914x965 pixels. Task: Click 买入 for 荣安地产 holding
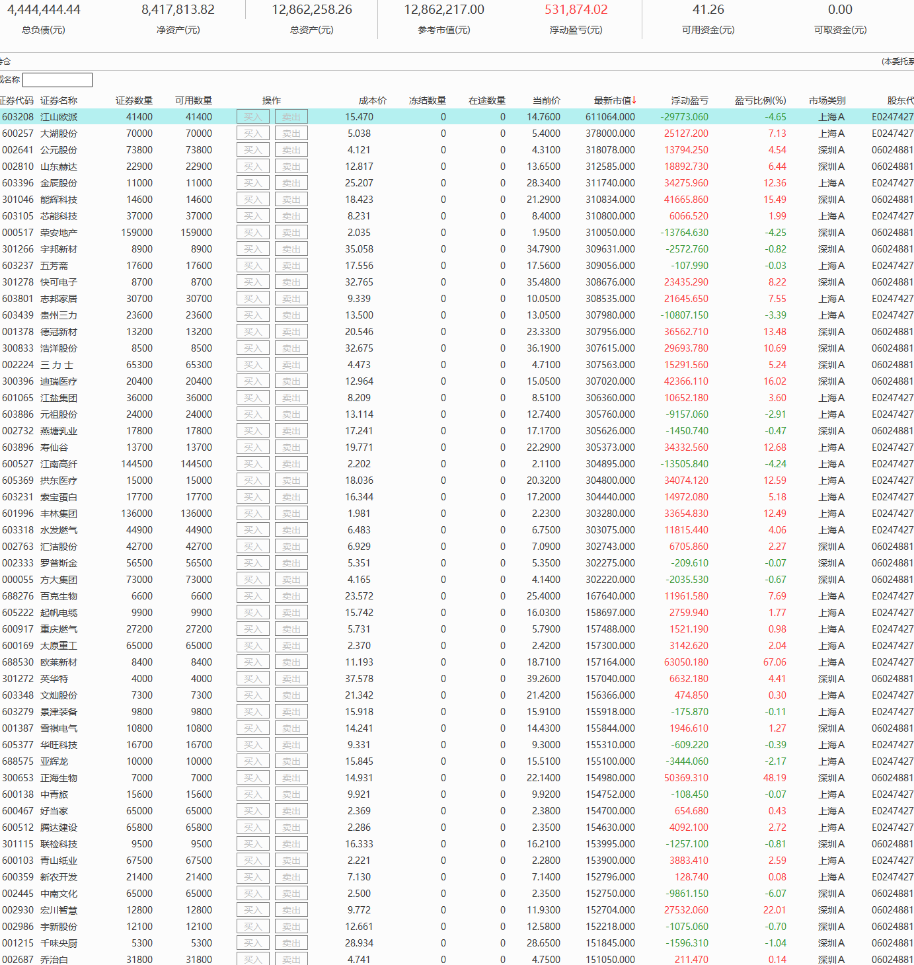[x=252, y=233]
